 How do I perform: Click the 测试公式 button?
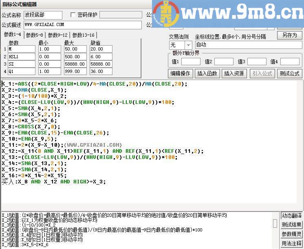pyautogui.click(x=290, y=73)
